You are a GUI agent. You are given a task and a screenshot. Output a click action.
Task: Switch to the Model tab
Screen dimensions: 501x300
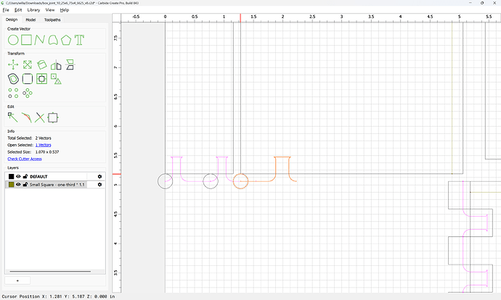coord(30,20)
